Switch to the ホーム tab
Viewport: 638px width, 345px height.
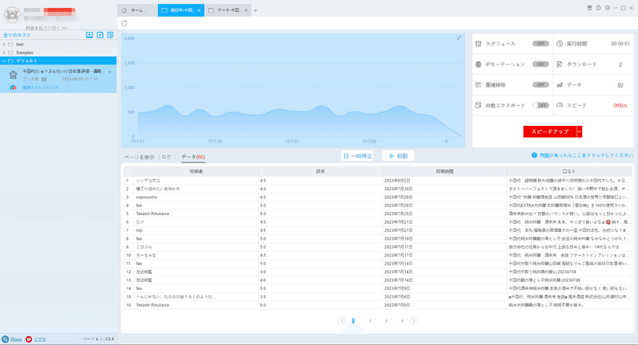pos(137,10)
